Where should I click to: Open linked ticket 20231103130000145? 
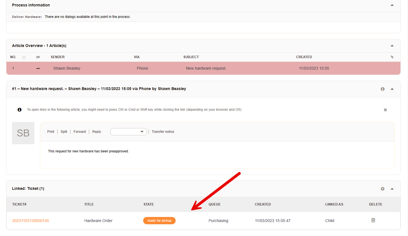pyautogui.click(x=30, y=221)
